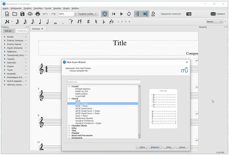
Task: Start playback with play button
Action: point(121,14)
